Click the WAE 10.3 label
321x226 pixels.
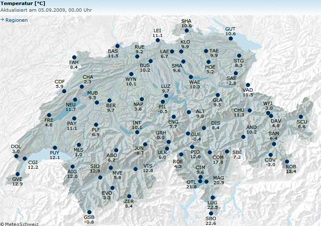195,84
